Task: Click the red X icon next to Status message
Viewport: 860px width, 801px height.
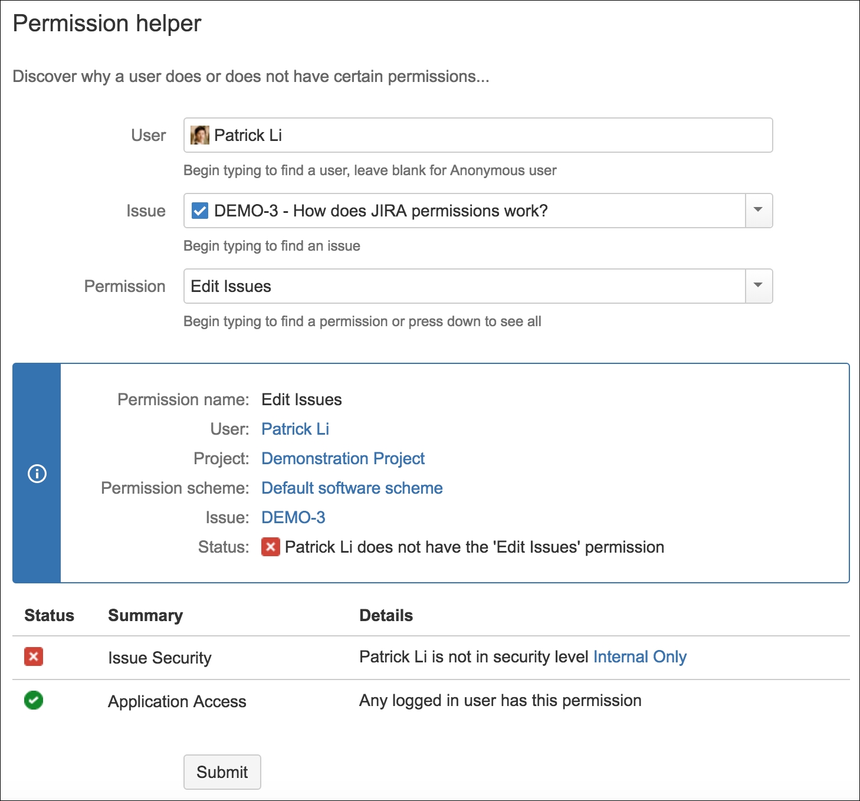Action: pos(271,547)
